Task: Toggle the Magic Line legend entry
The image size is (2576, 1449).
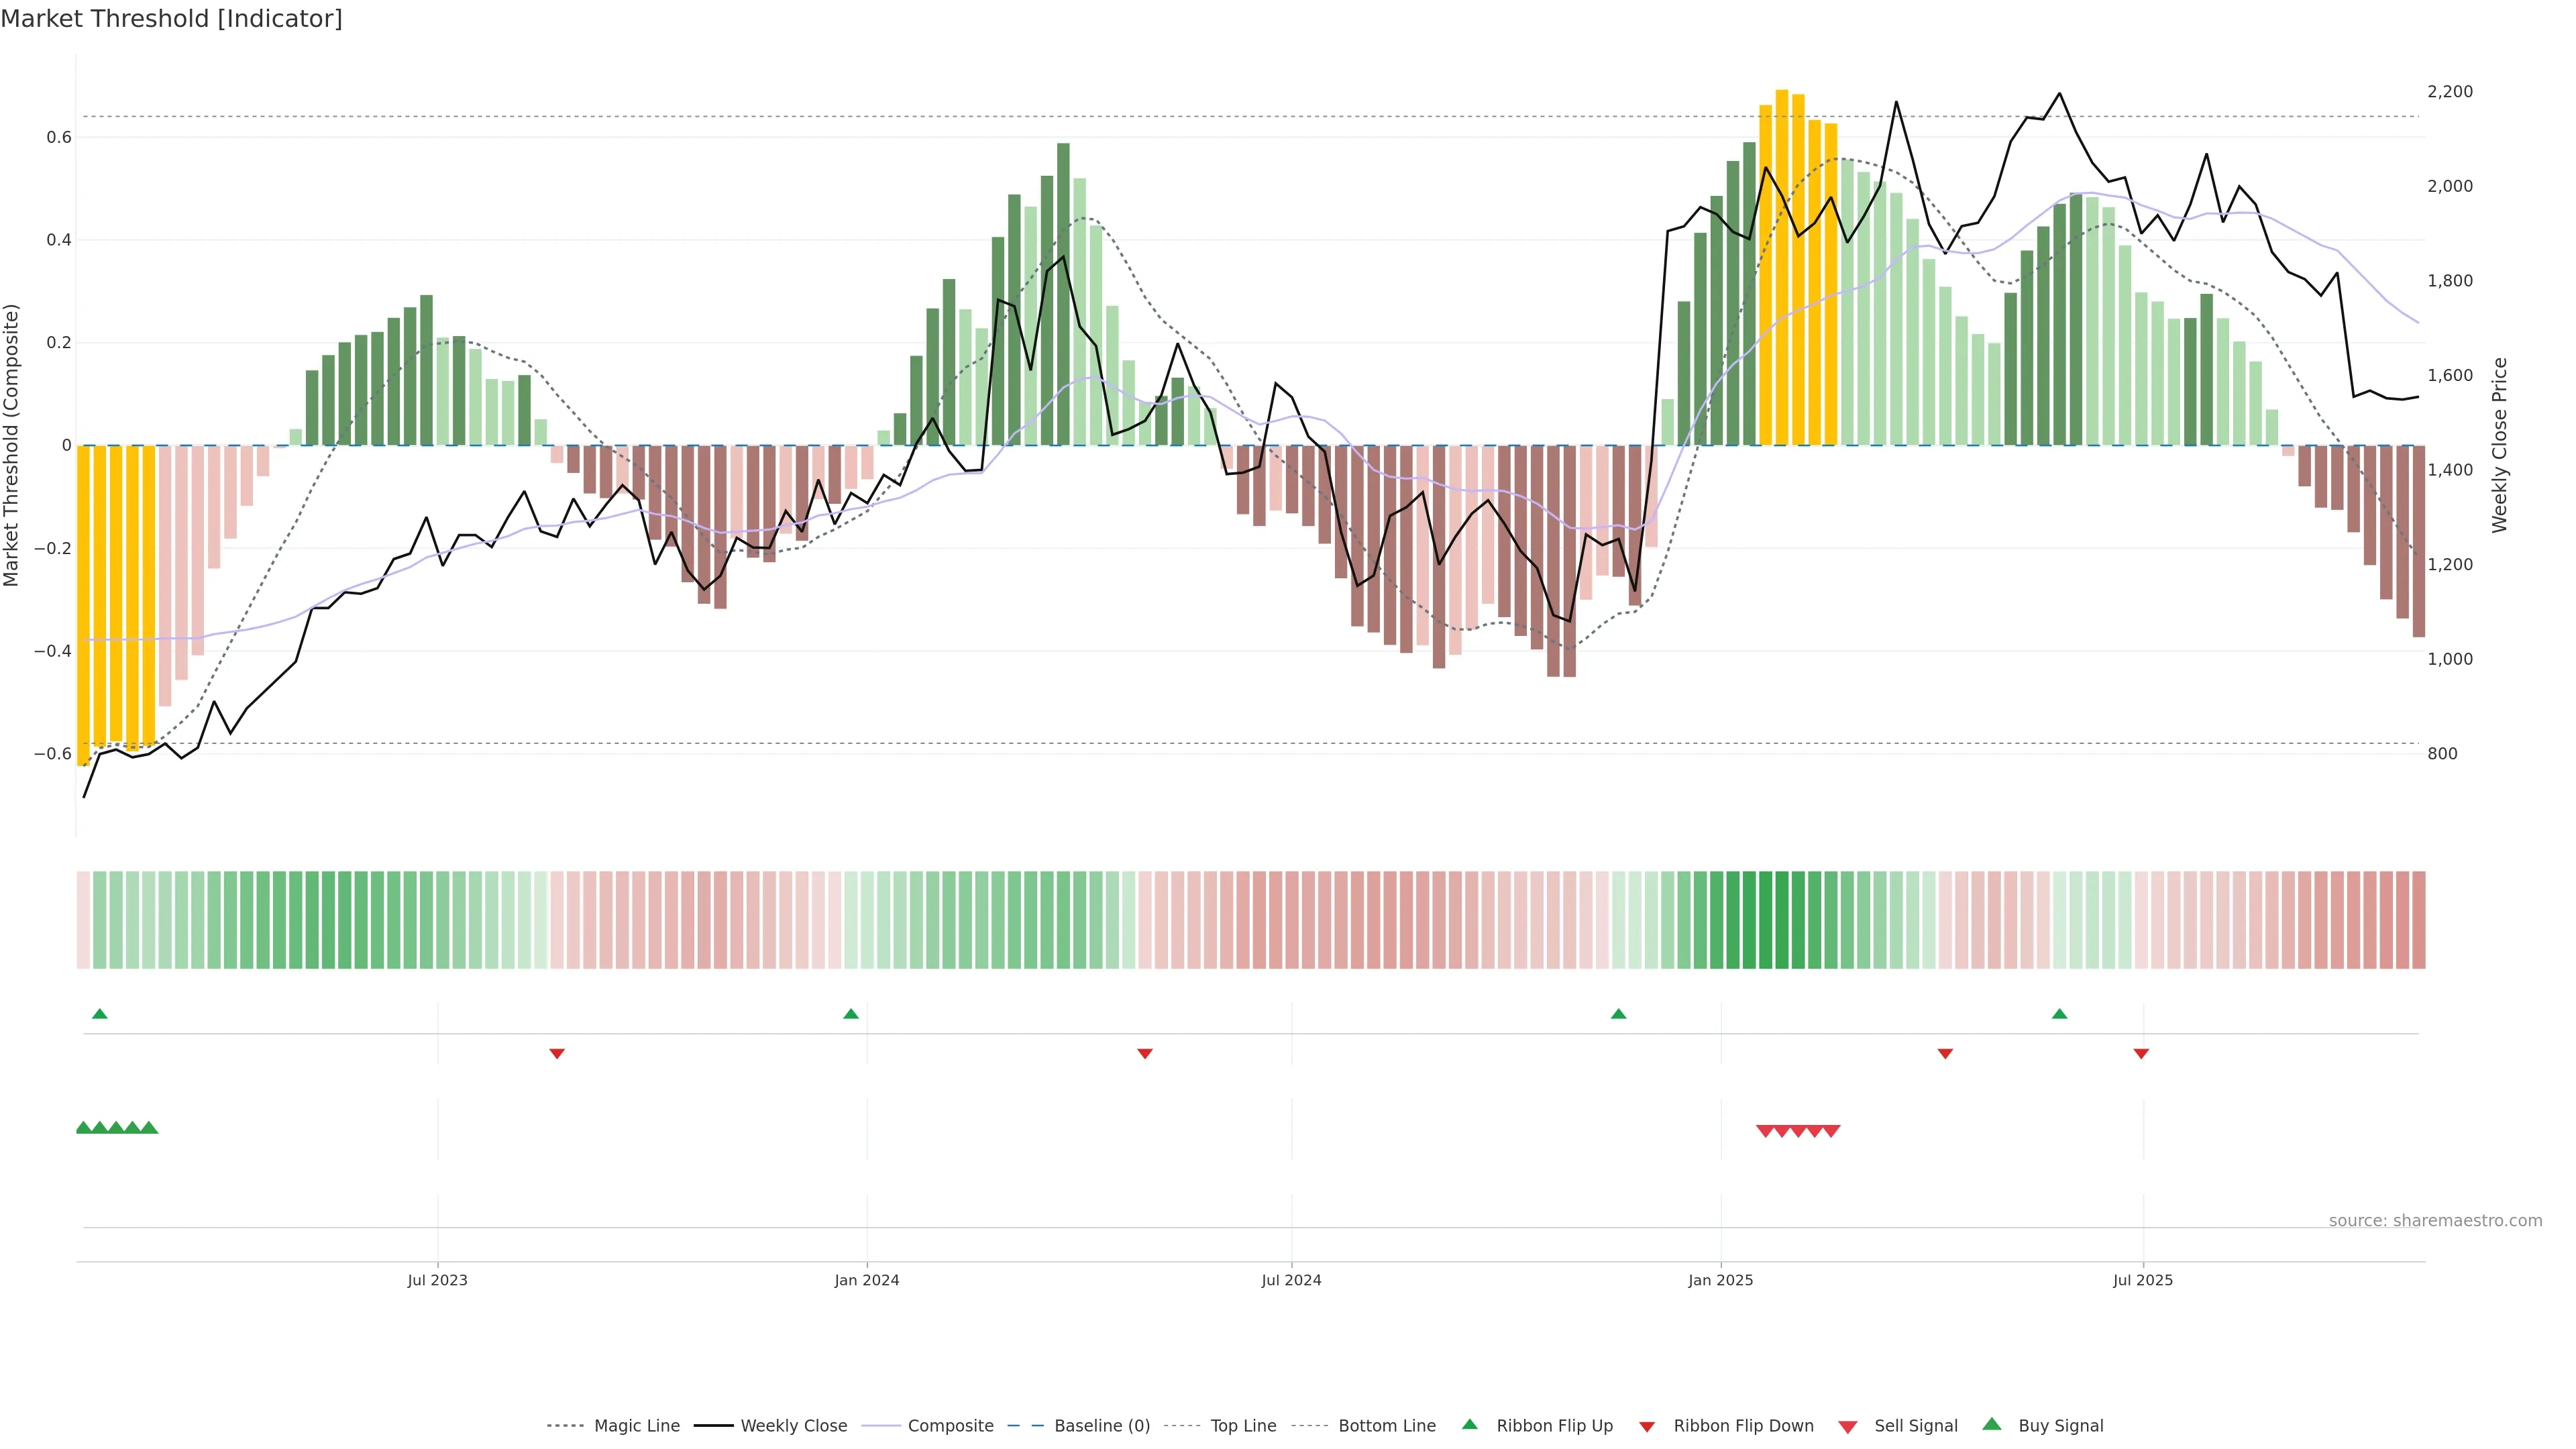Action: [636, 1426]
